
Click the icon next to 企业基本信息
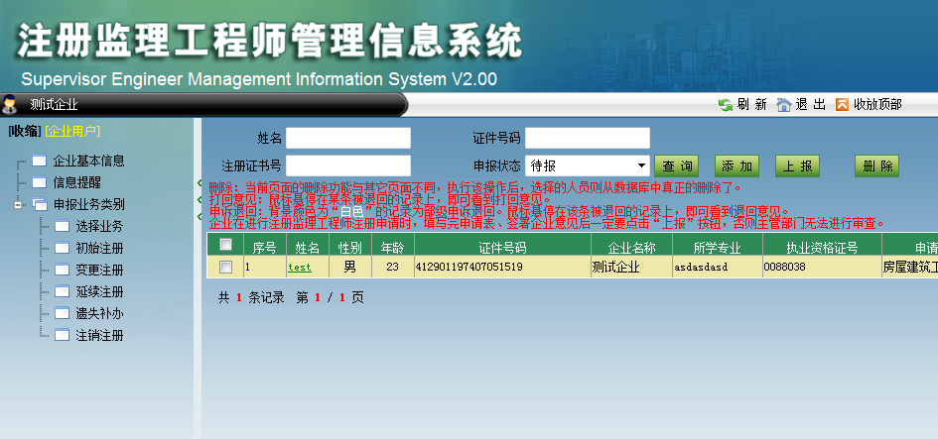click(x=40, y=161)
